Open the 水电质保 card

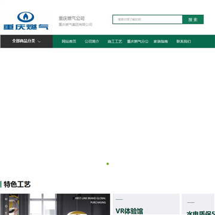198,204
